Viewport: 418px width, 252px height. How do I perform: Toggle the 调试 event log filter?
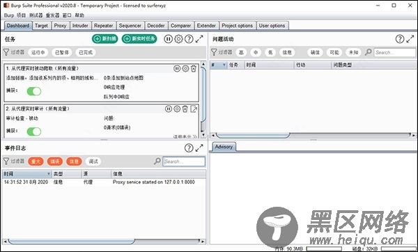[93, 162]
